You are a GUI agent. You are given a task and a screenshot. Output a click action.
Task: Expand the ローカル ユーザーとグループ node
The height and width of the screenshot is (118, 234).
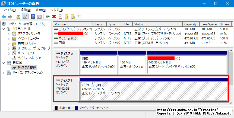(x=9, y=48)
